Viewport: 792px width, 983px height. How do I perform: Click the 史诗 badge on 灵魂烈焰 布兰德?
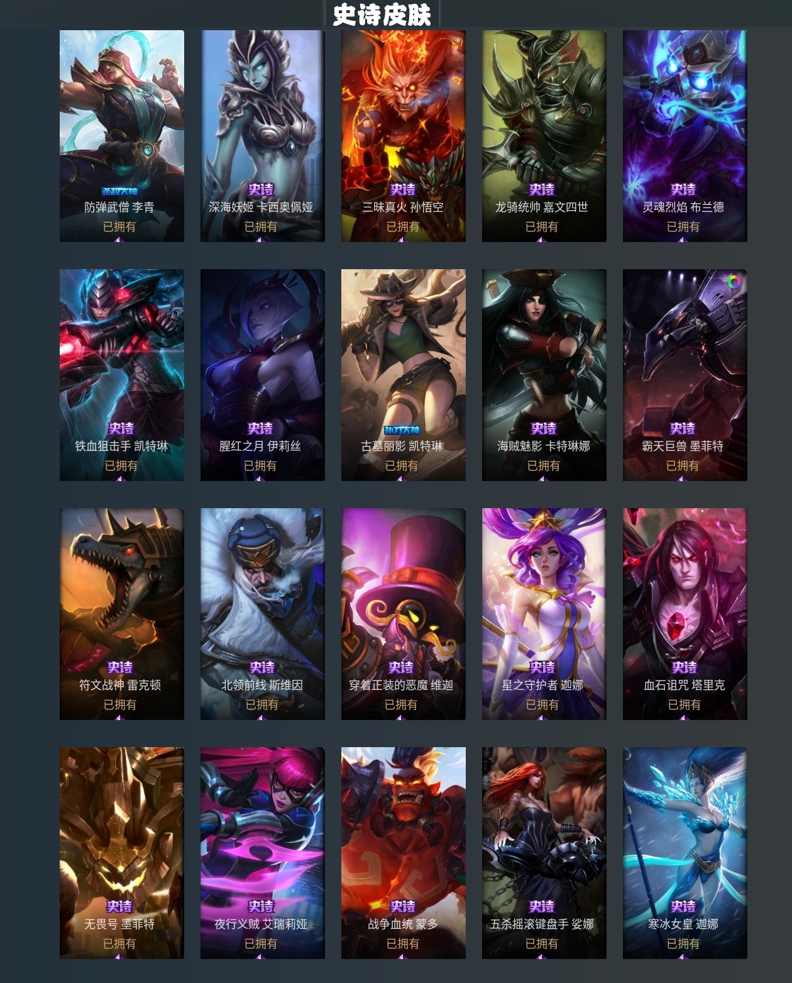[683, 189]
